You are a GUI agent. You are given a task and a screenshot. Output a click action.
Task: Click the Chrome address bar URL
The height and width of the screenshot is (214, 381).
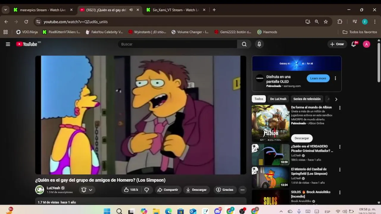pos(76,22)
